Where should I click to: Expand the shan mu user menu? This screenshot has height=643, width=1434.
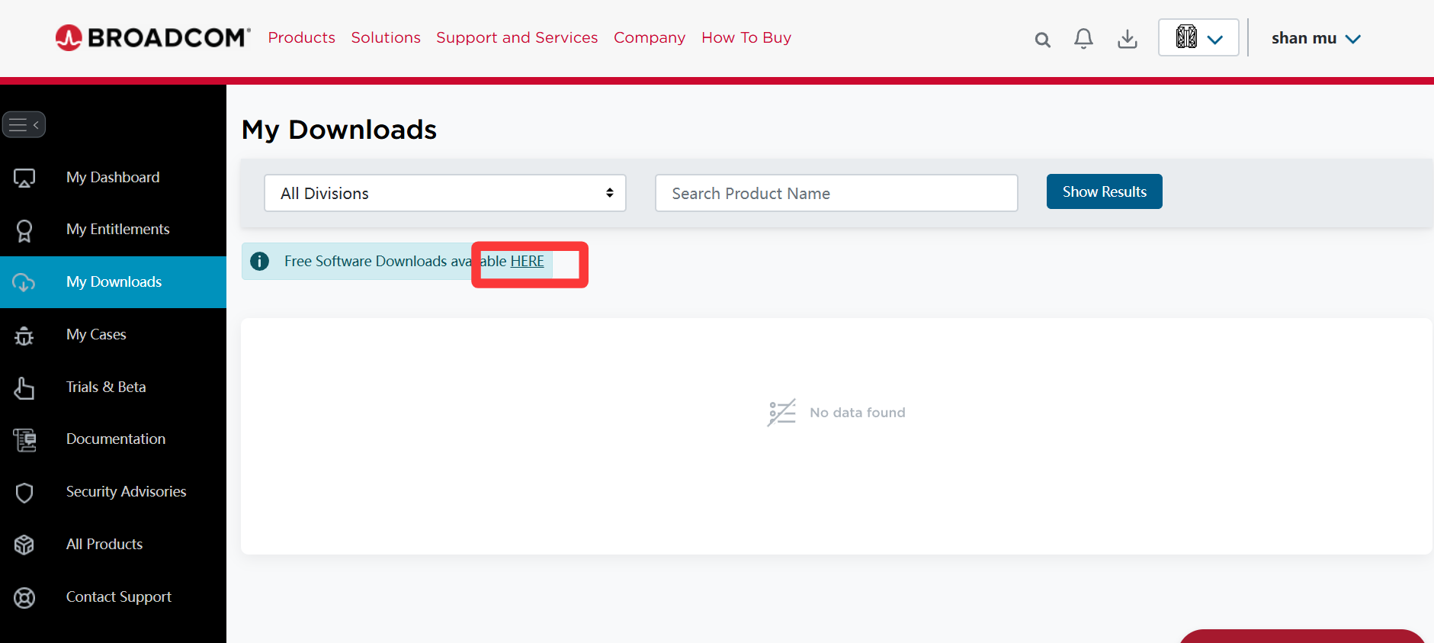1316,38
